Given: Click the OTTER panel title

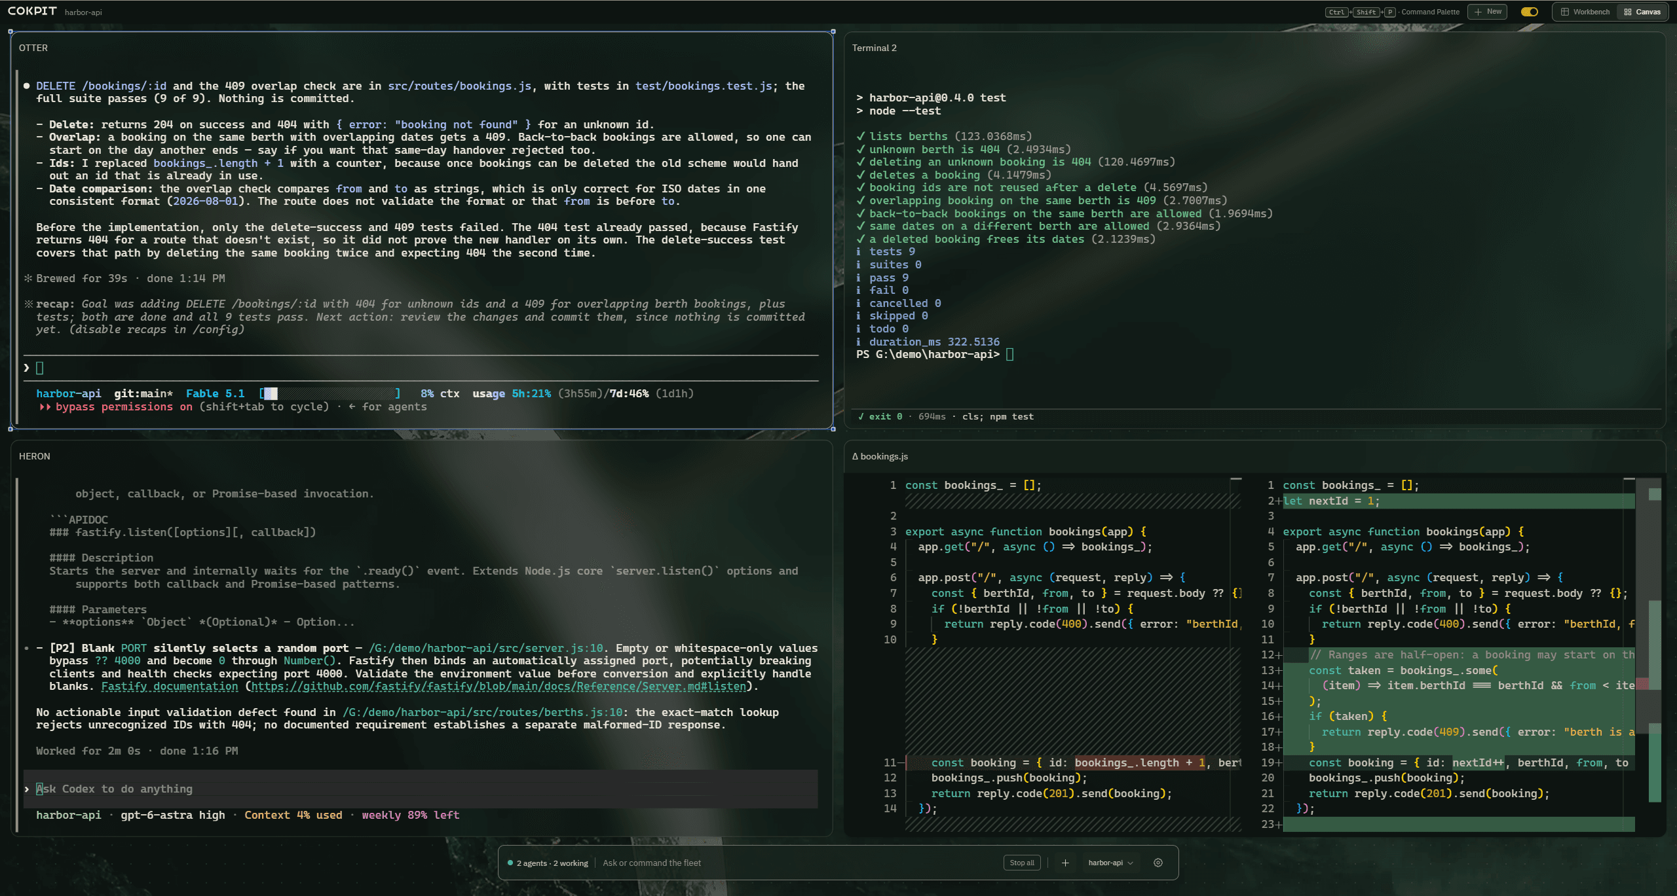Looking at the screenshot, I should click(x=33, y=48).
